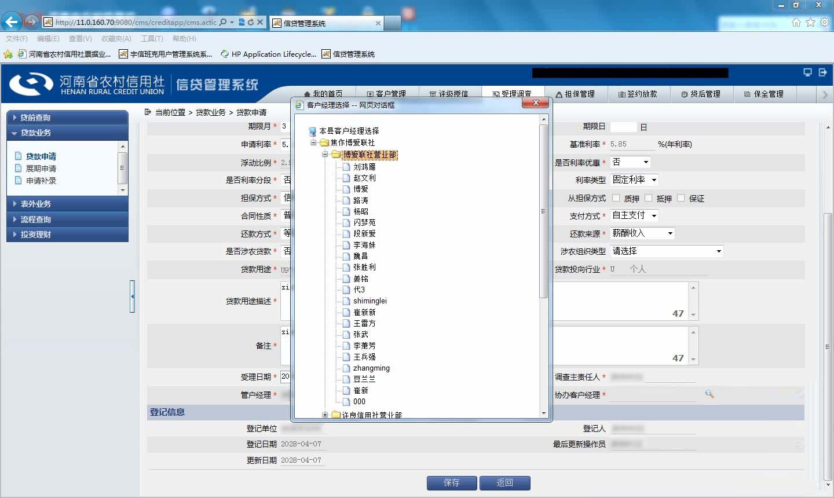Click the left panel collapse handle
834x498 pixels.
[x=132, y=296]
